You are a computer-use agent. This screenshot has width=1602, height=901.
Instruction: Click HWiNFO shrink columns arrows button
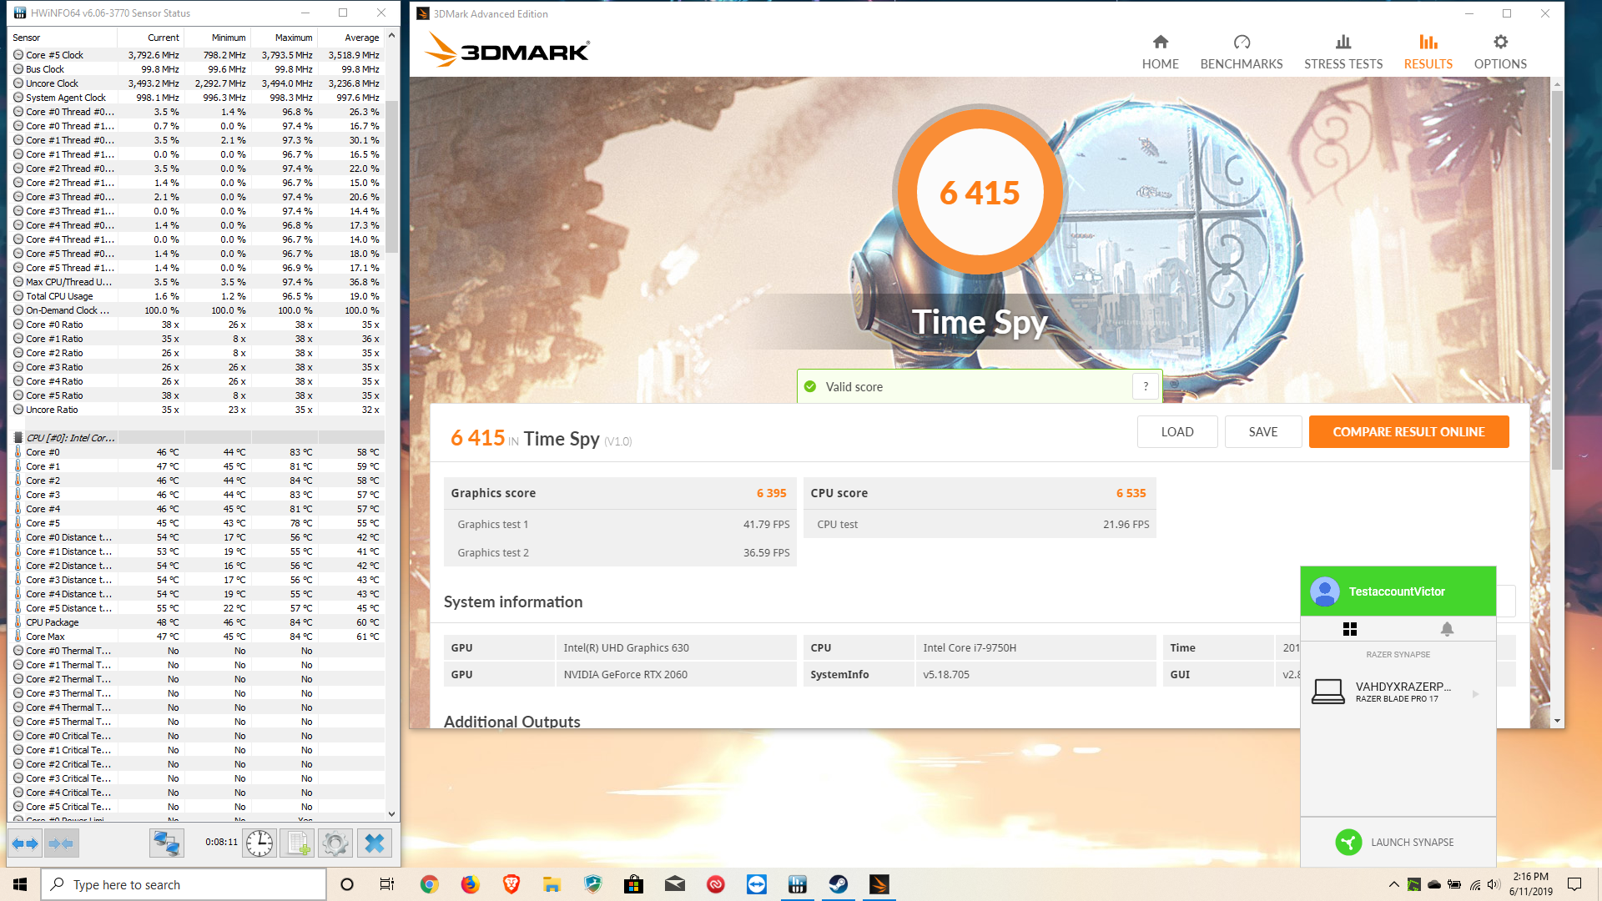62,843
